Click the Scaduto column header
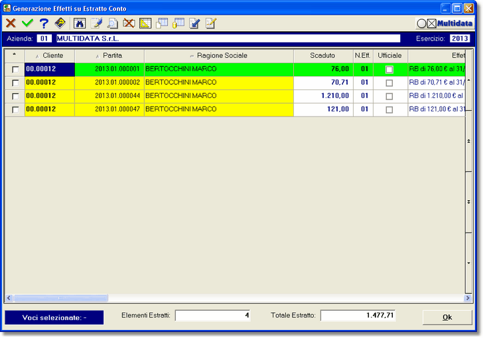Viewport: 483px width, 338px height. [x=323, y=56]
